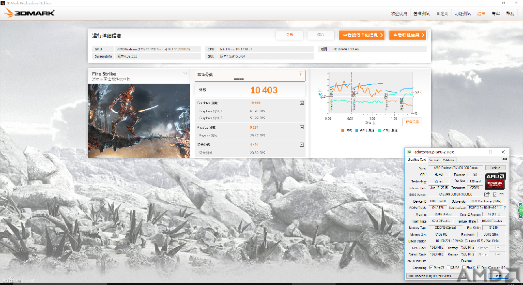
Task: Click the 10 403 total score value
Action: [x=264, y=90]
